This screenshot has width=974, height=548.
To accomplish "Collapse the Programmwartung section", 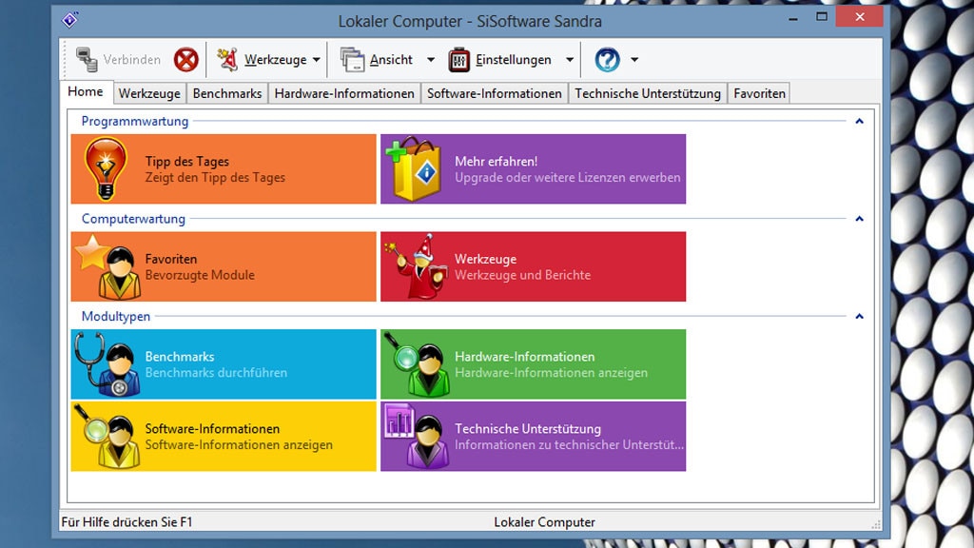I will [x=860, y=122].
